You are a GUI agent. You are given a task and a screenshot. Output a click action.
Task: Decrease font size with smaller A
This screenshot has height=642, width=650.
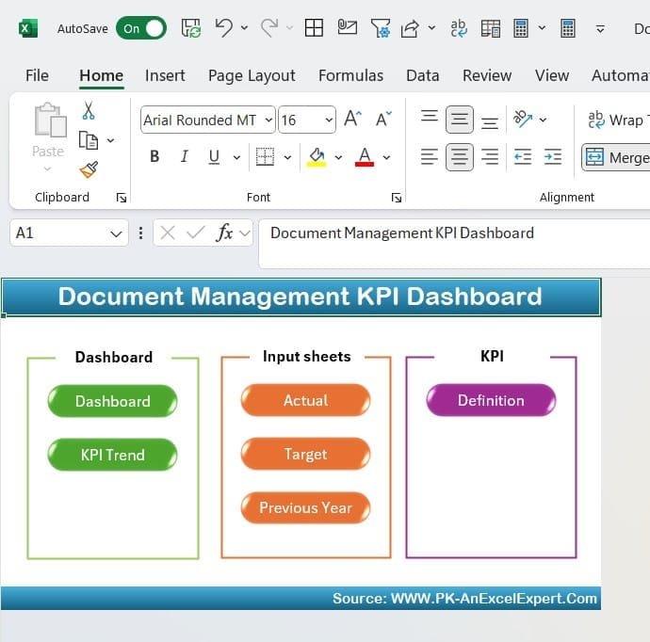[383, 119]
